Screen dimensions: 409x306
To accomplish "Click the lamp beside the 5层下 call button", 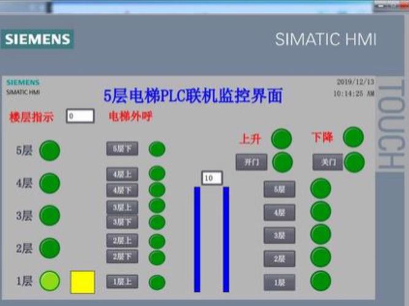I will point(157,149).
